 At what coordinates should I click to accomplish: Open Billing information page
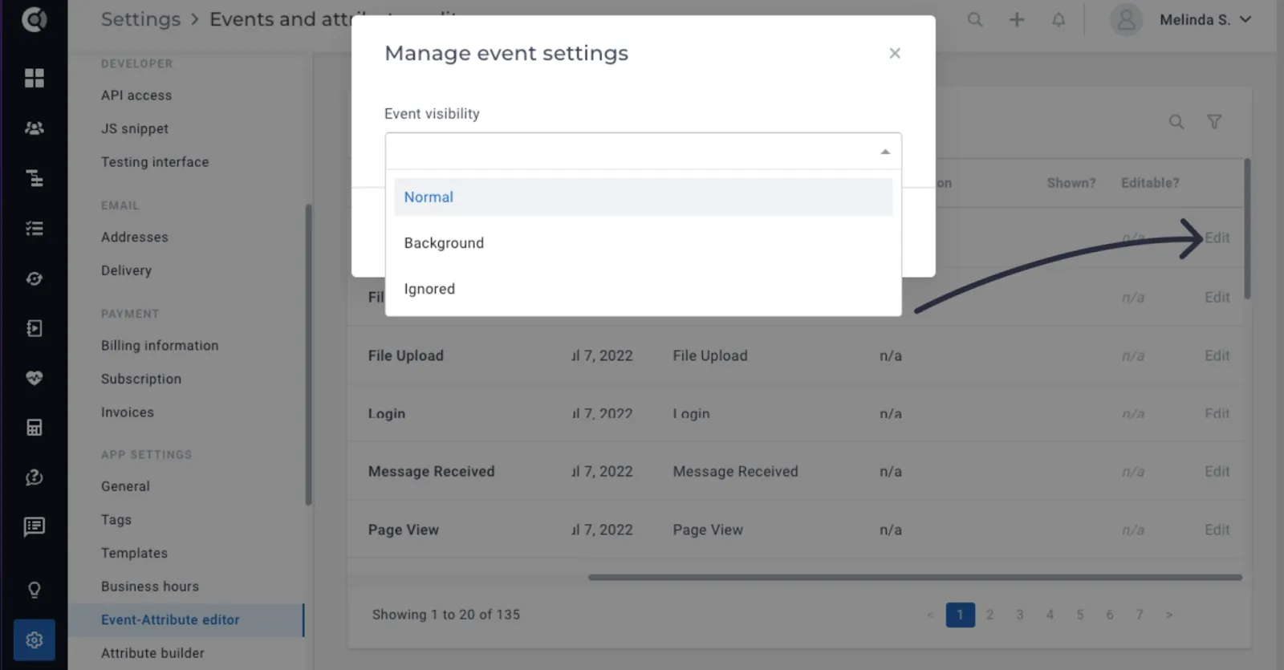point(160,346)
